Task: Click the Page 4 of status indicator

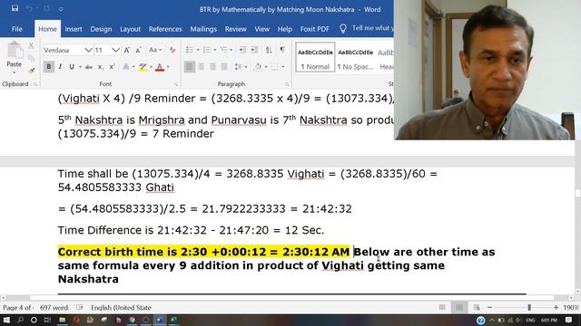Action: pyautogui.click(x=17, y=308)
